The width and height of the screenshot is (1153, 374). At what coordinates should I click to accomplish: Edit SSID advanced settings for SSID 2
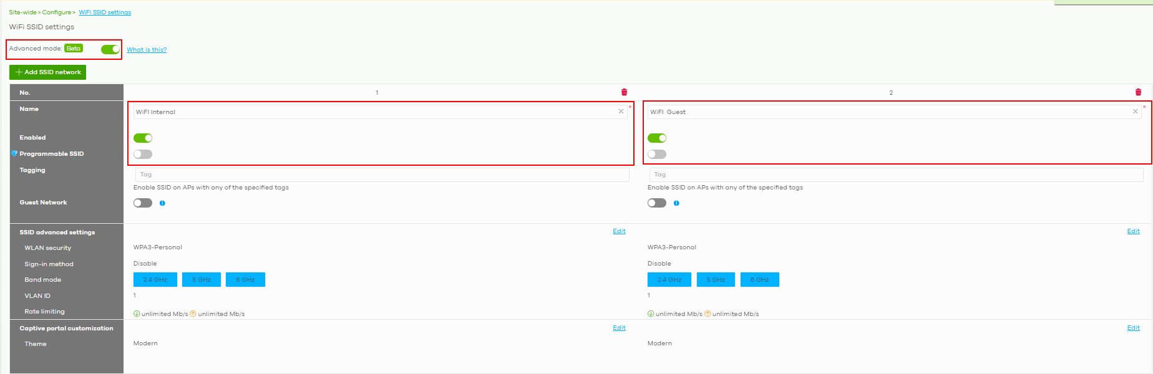1133,231
